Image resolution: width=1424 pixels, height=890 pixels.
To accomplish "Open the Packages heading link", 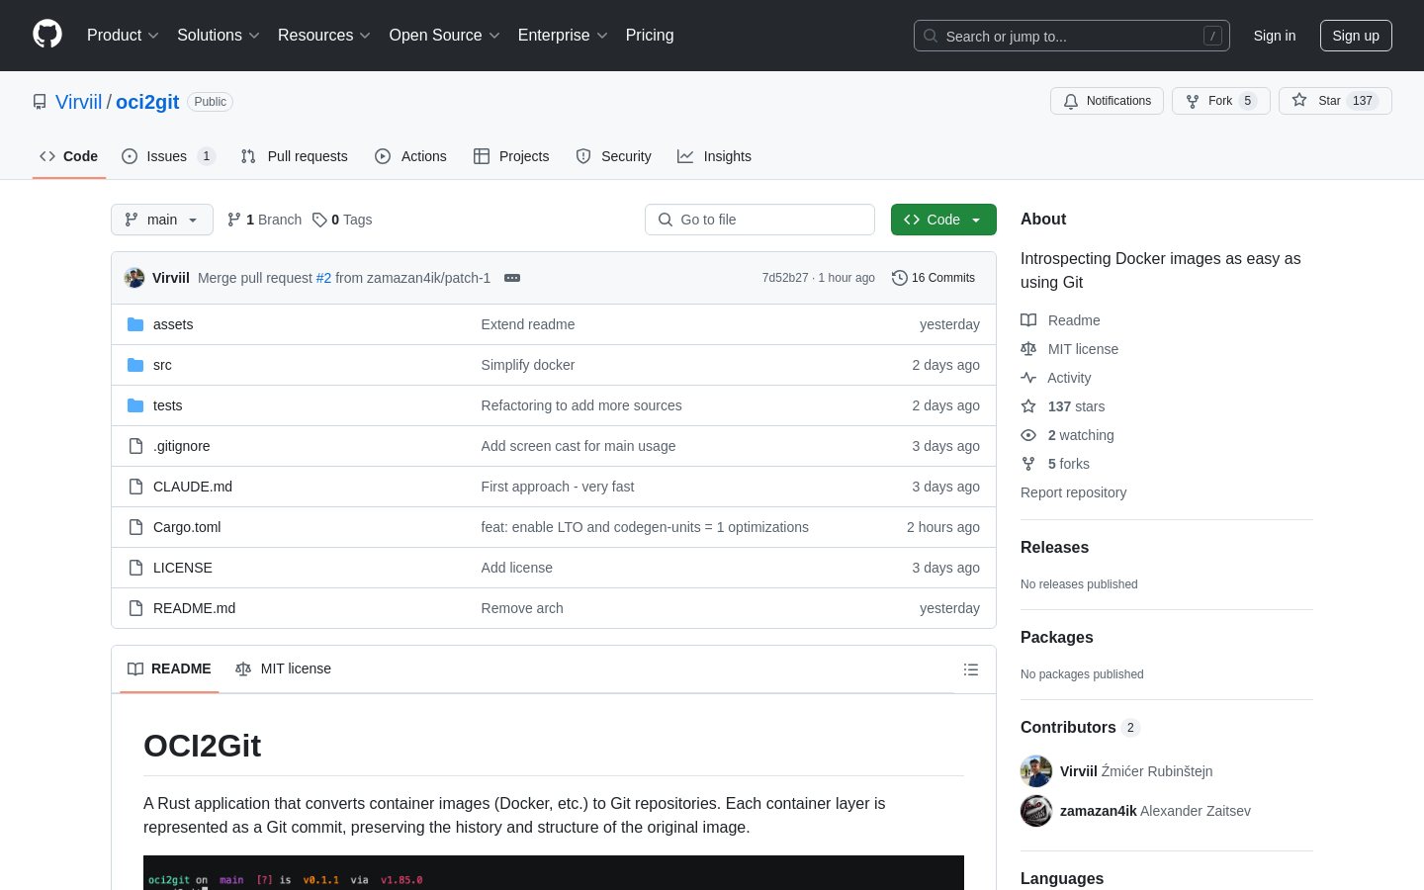I will click(1057, 638).
